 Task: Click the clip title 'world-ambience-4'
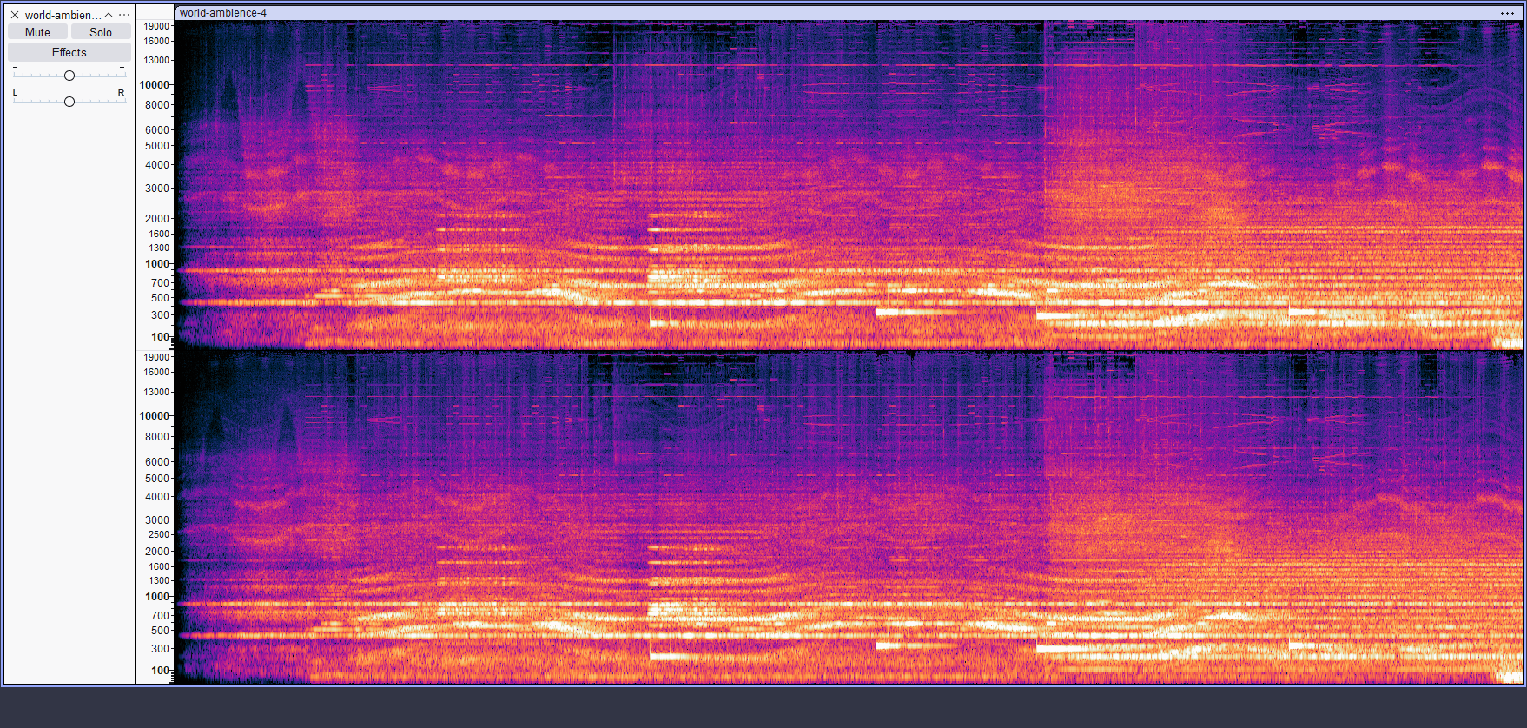(x=223, y=13)
